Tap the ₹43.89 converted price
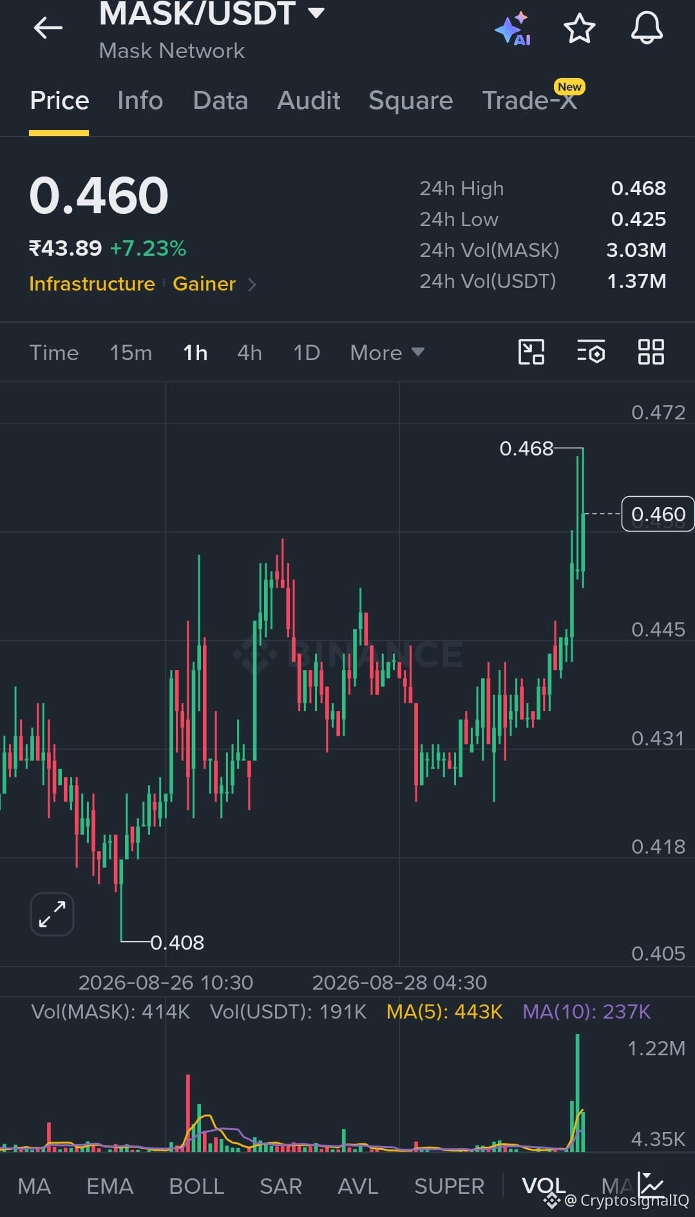Viewport: 695px width, 1217px height. [66, 248]
